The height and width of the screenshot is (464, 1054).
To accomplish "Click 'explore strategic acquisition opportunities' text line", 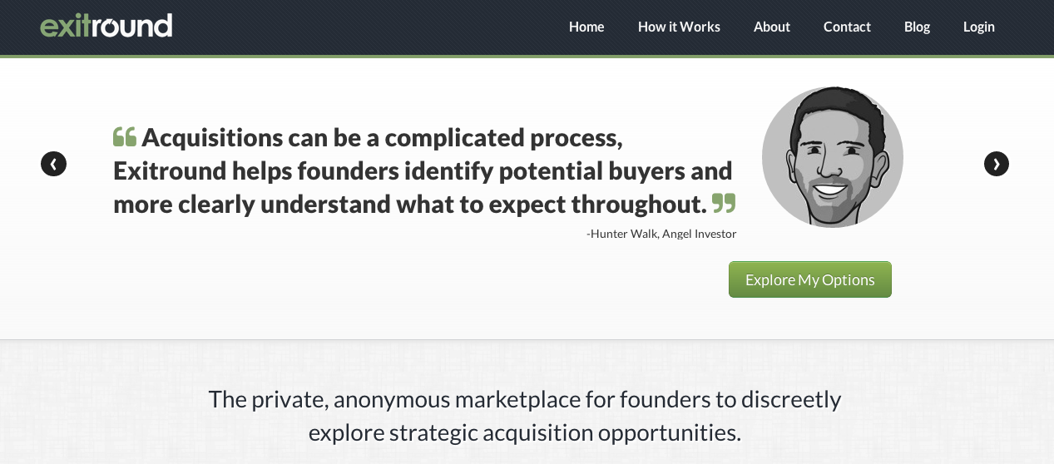I will point(524,433).
